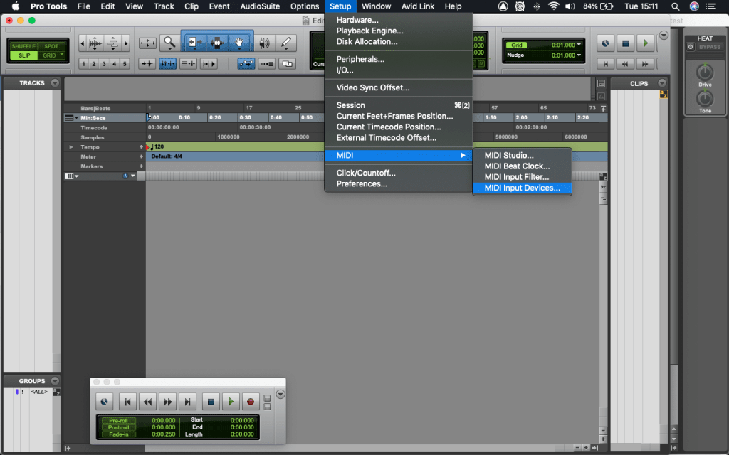Select the Zoomer (magnifier) tool
Screen dimensions: 729x455
[169, 43]
